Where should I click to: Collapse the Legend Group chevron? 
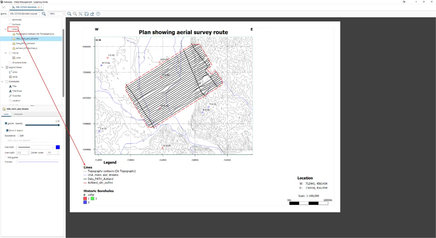point(2,67)
